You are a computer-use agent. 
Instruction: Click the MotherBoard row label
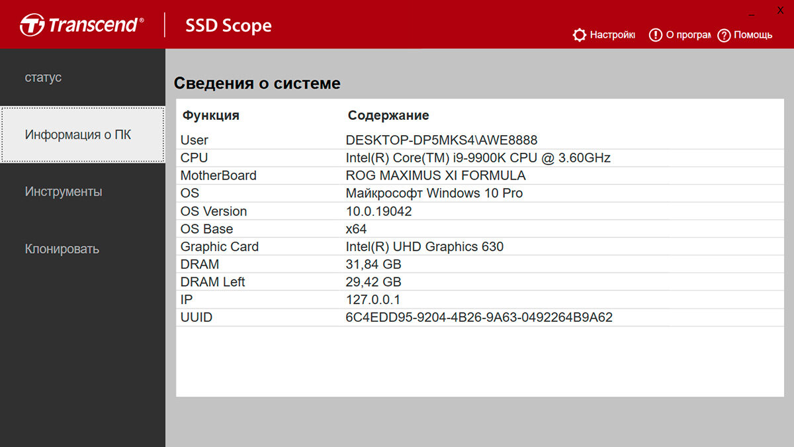(x=218, y=175)
